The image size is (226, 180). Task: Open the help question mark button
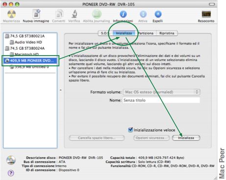[x=11, y=173]
